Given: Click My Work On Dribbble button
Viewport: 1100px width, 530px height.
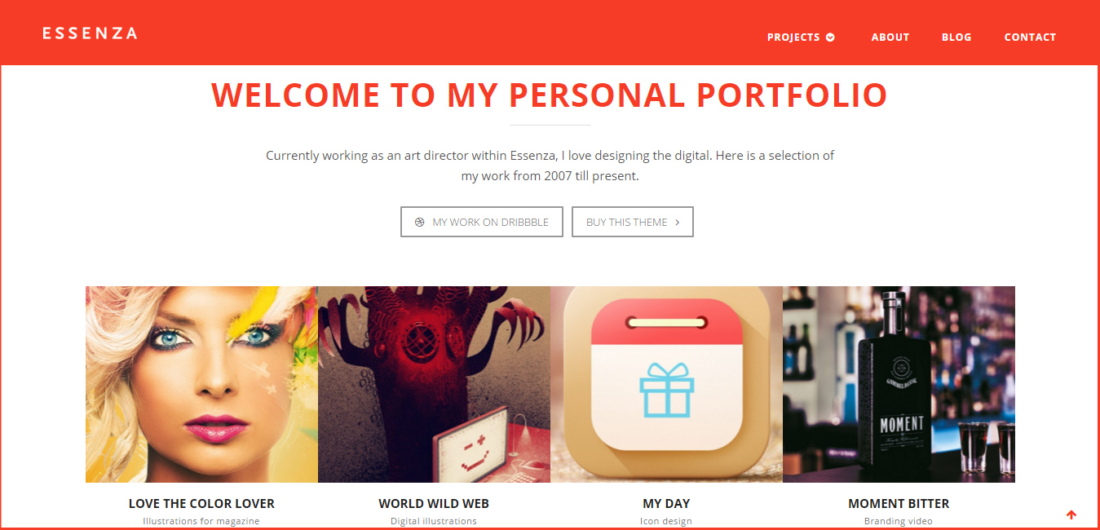Looking at the screenshot, I should point(482,222).
